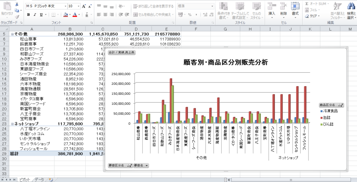
Task: Open Find and Select (検索と選択) binoculars
Action: [x=351, y=11]
